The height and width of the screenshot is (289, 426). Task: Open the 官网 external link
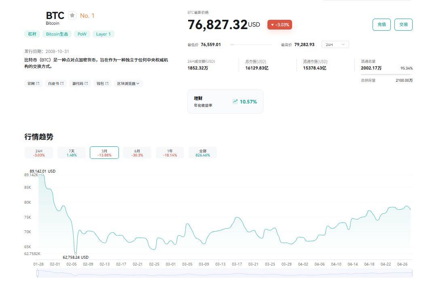coord(33,84)
